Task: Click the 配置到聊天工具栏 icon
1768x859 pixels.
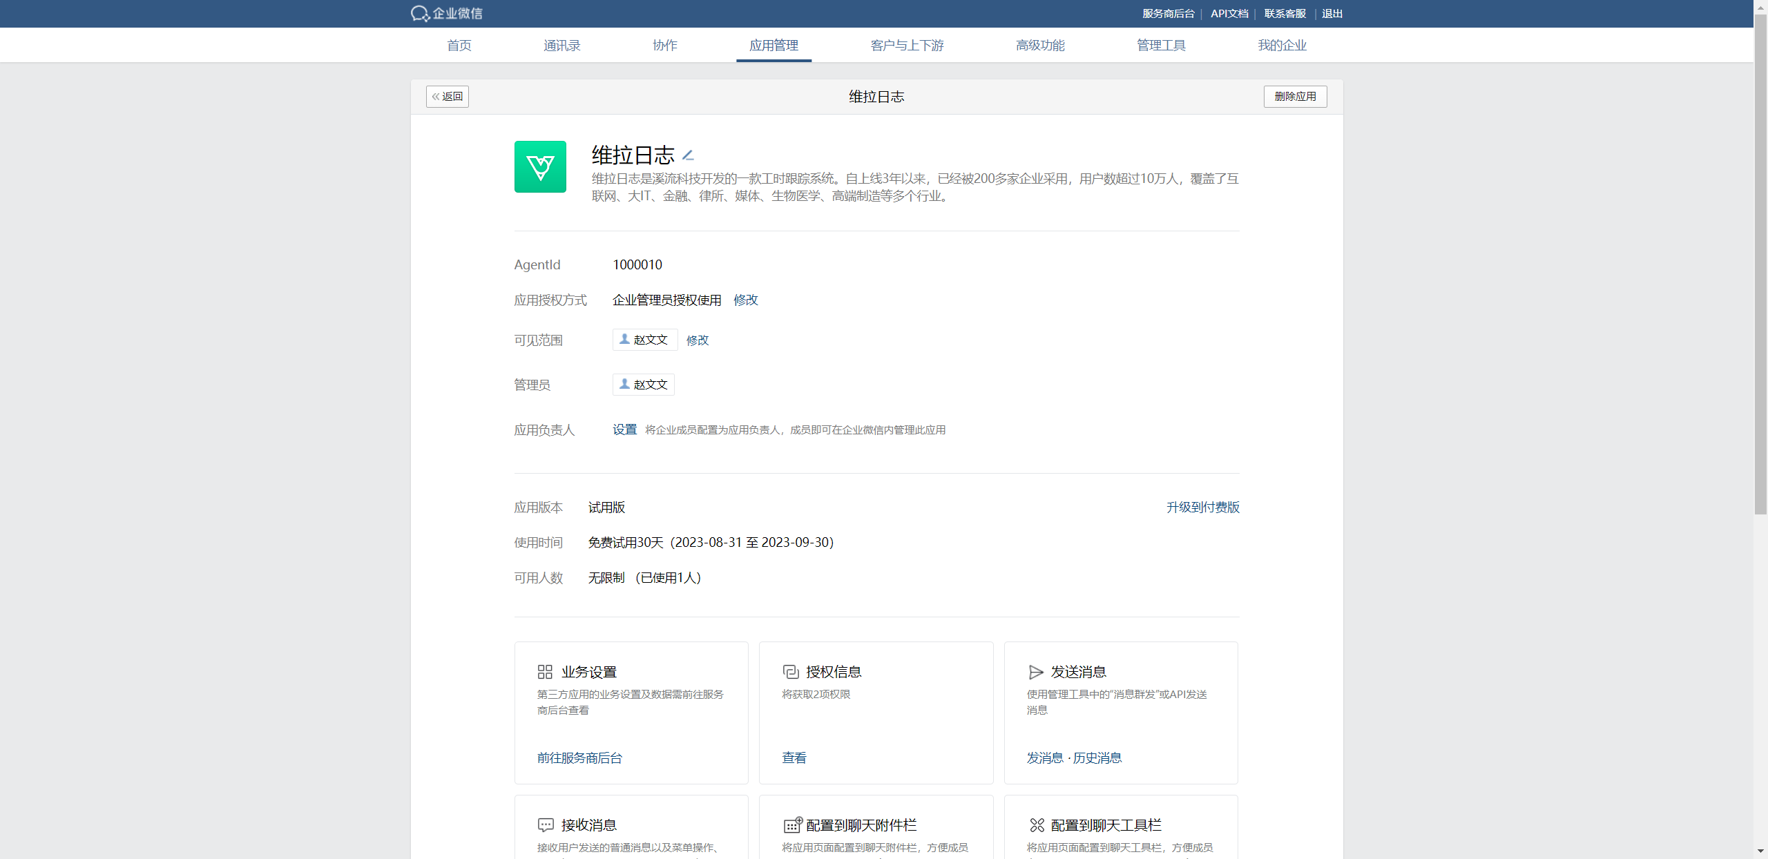Action: click(x=1037, y=825)
